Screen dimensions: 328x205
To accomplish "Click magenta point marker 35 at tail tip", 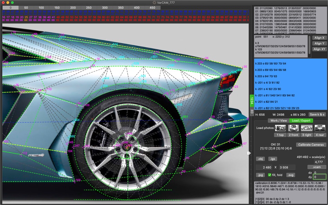I will 245,67.
